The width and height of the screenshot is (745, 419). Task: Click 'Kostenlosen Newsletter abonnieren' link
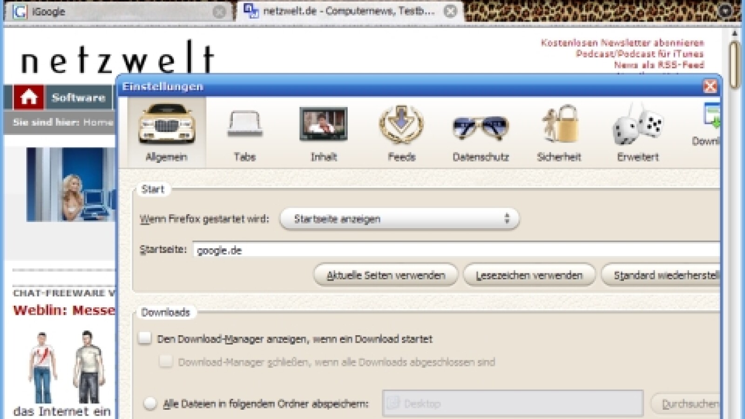[622, 43]
